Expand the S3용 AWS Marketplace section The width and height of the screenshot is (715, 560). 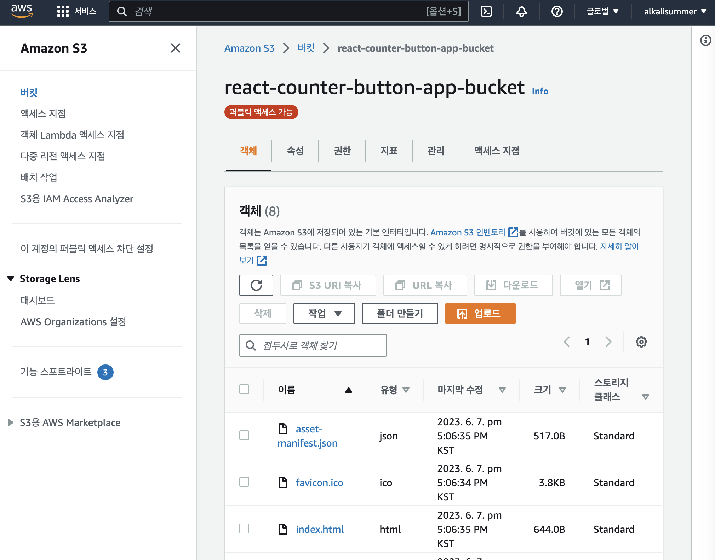pyautogui.click(x=11, y=422)
